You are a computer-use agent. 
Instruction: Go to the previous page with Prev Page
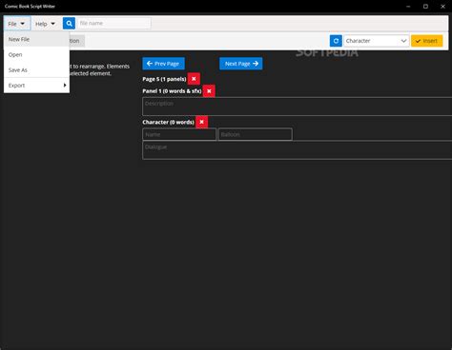163,64
